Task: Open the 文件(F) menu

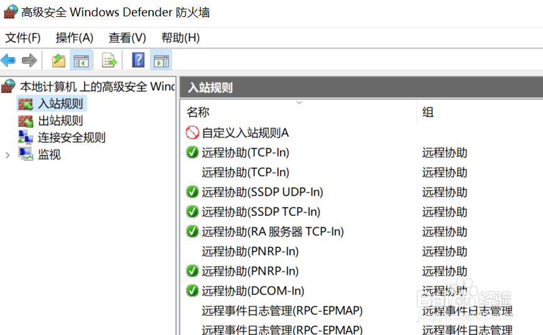Action: pyautogui.click(x=23, y=38)
